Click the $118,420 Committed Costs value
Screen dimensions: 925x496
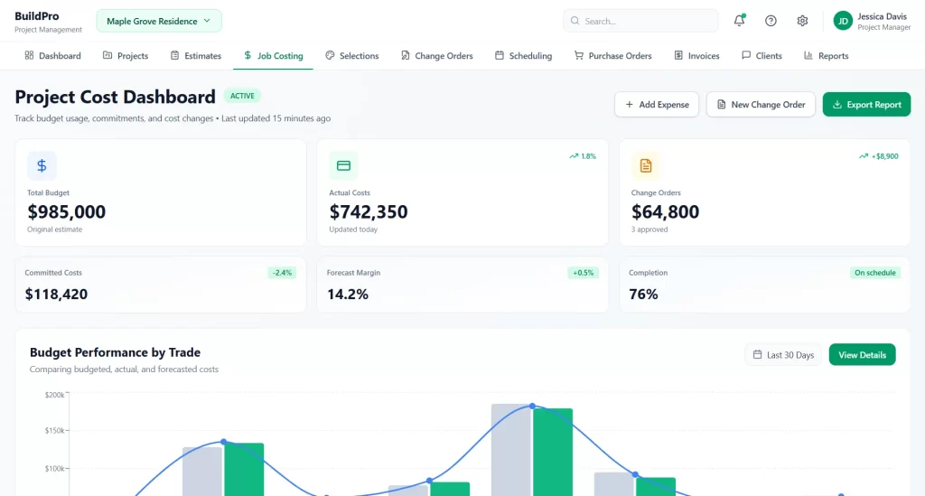coord(56,295)
